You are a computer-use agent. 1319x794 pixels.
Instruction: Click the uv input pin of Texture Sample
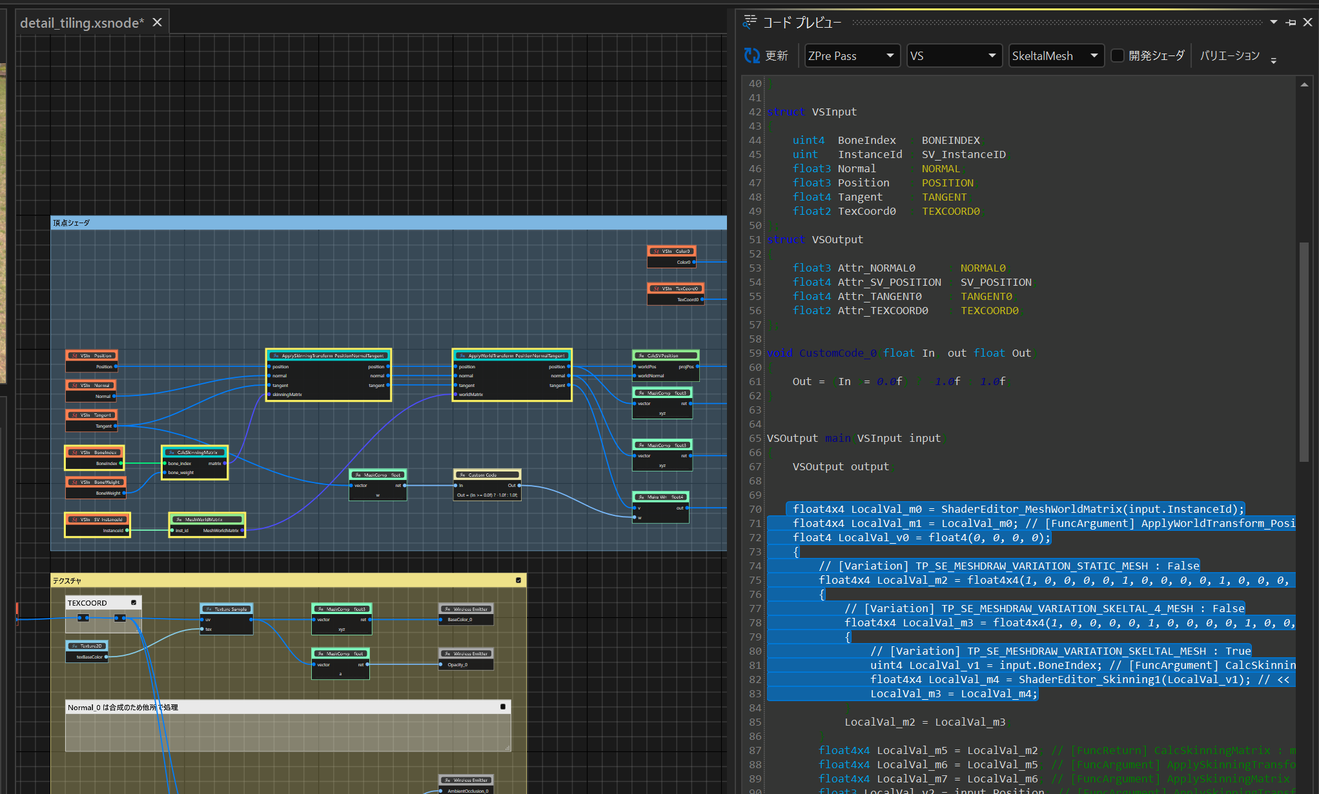pyautogui.click(x=202, y=619)
